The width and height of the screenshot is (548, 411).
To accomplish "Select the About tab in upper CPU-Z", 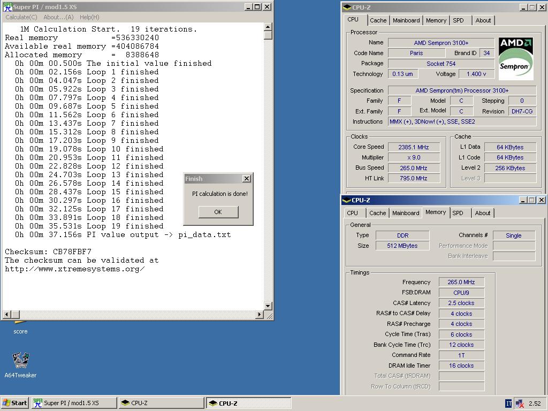I will 483,20.
